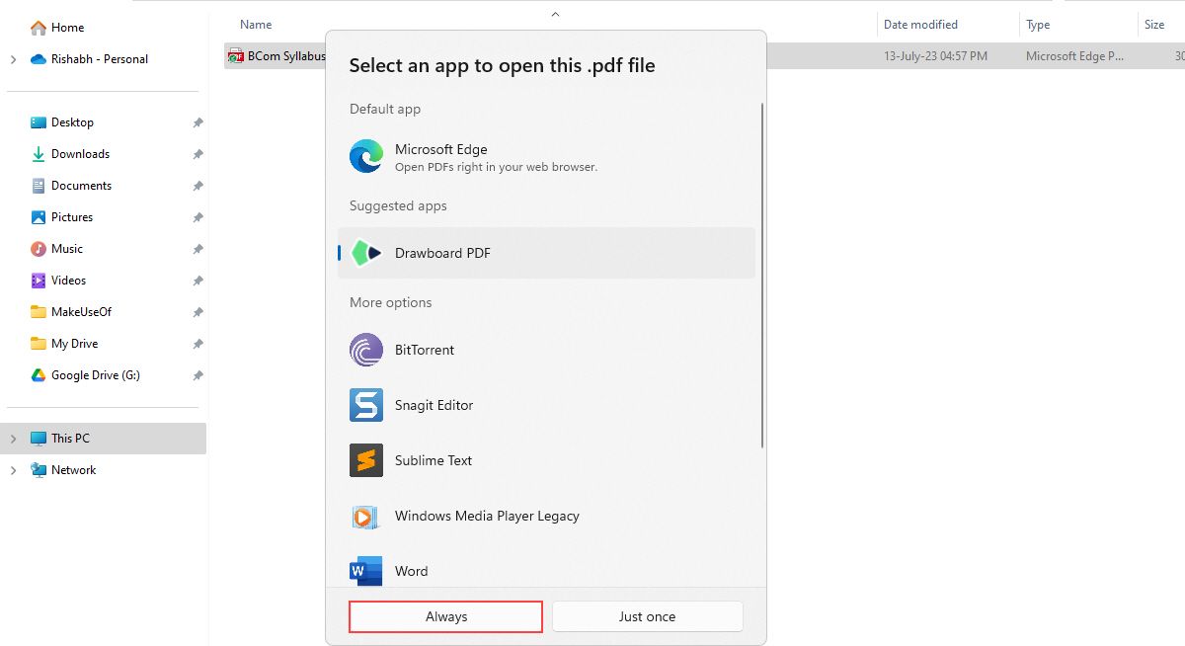Collapse the file group using the top chevron
Screen dimensions: 1185x646
click(x=555, y=14)
